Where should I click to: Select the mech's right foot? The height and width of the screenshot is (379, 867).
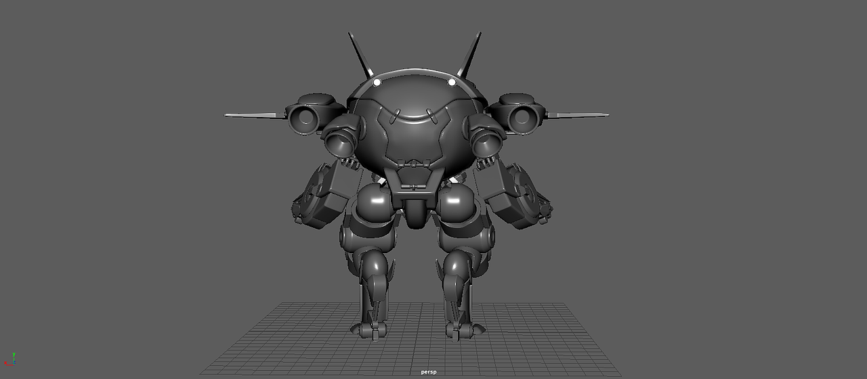pyautogui.click(x=465, y=330)
